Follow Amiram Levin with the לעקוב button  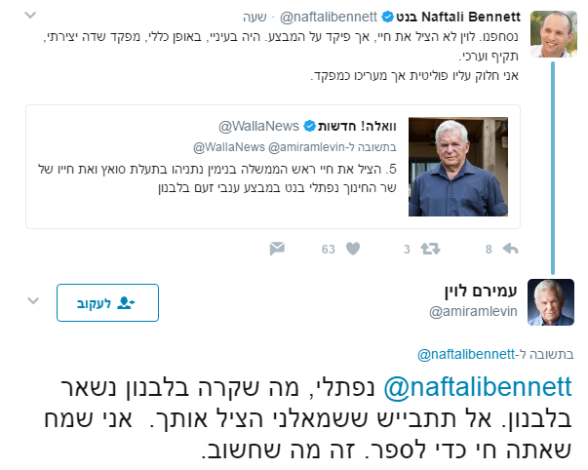(x=107, y=302)
